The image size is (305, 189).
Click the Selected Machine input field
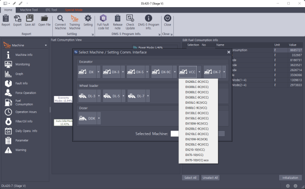[x=175, y=134]
